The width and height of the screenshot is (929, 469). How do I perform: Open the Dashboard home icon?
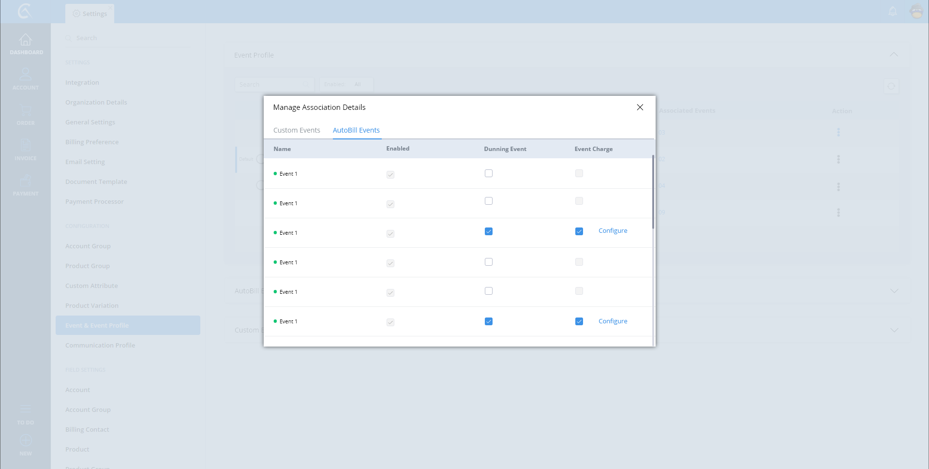[26, 40]
